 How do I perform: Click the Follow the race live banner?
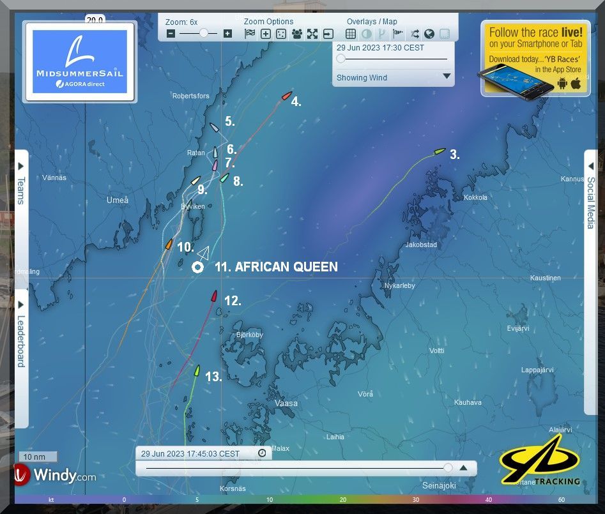[535, 57]
